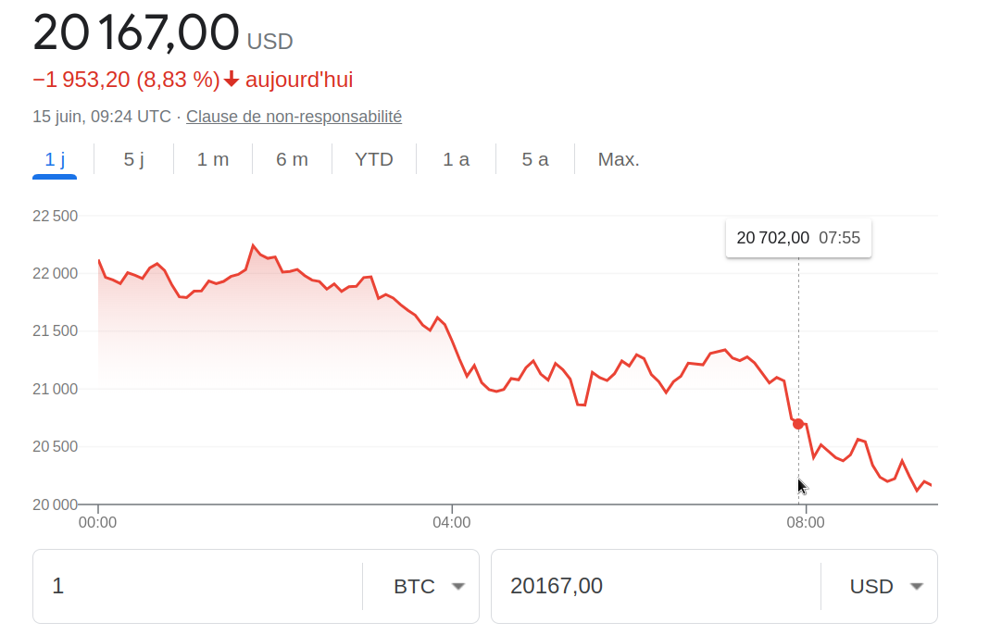
Task: Select the Max. time range
Action: [x=619, y=159]
